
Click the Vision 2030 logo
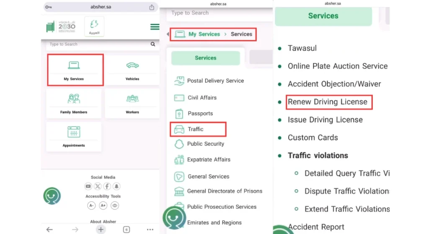(x=67, y=26)
